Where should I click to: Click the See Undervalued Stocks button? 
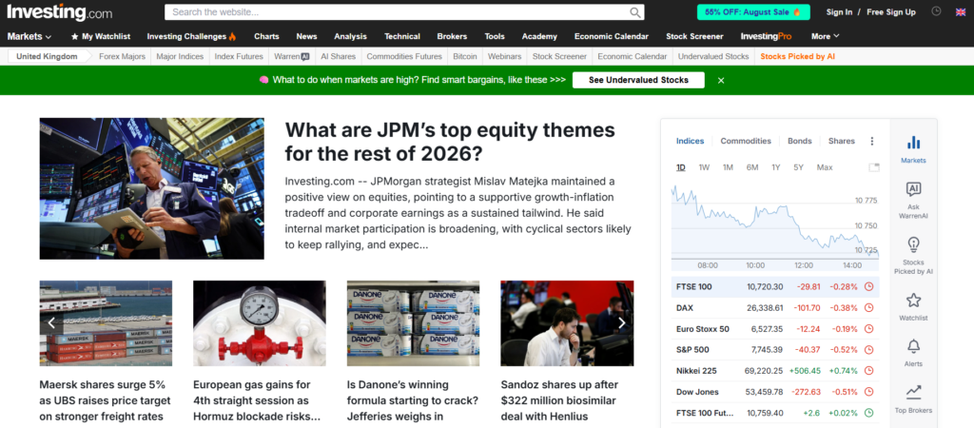(638, 80)
